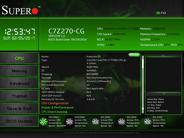Click the Memory 16384 MB value
The height and width of the screenshot is (138, 184).
click(159, 29)
